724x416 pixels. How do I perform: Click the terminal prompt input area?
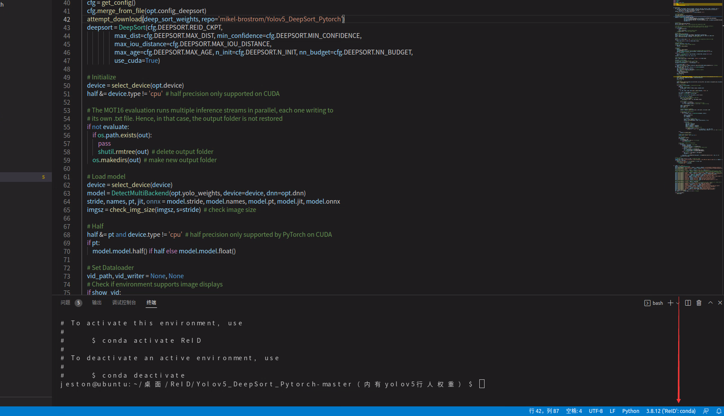pyautogui.click(x=482, y=384)
